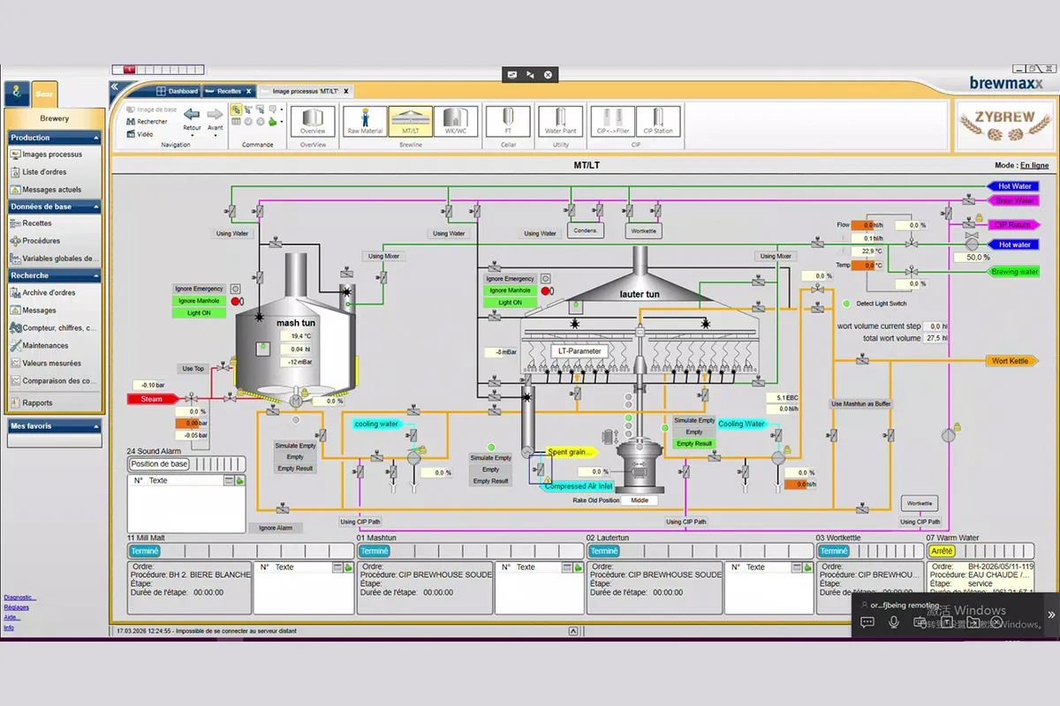Click the Réglages link

16,607
